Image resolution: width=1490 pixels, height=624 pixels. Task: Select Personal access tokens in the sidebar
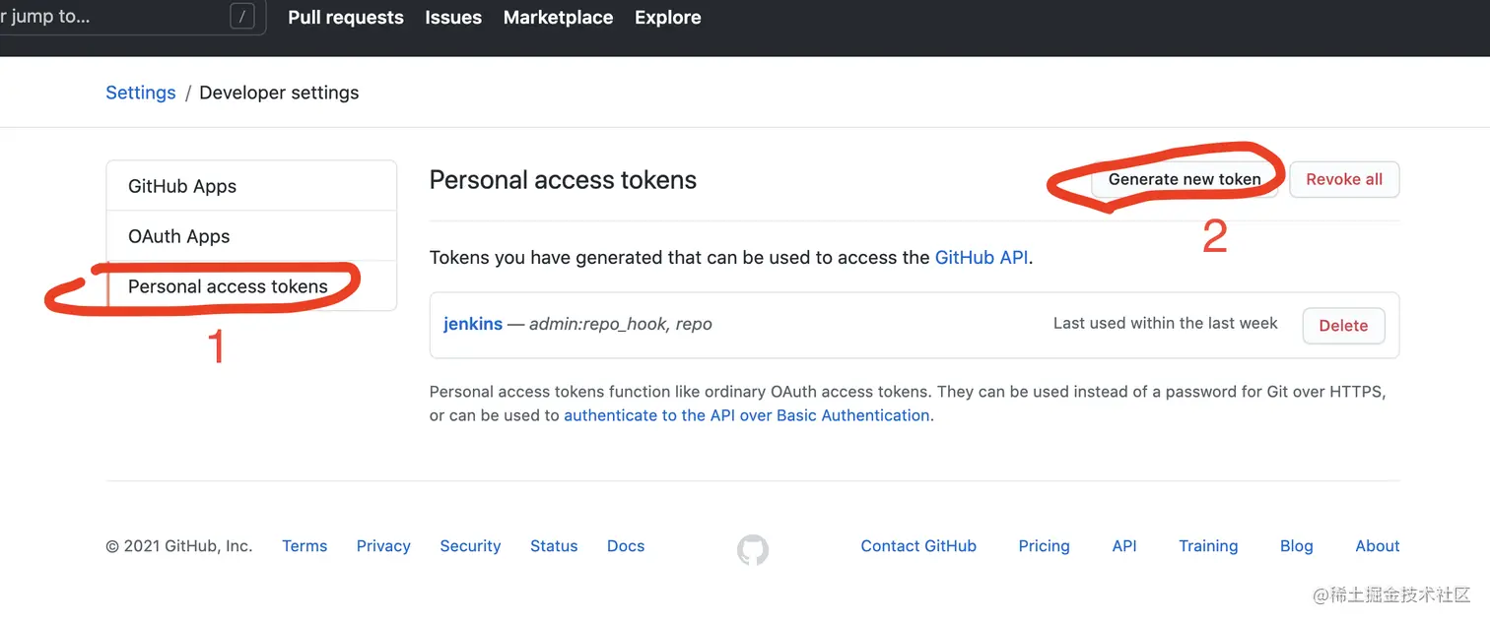(x=228, y=286)
